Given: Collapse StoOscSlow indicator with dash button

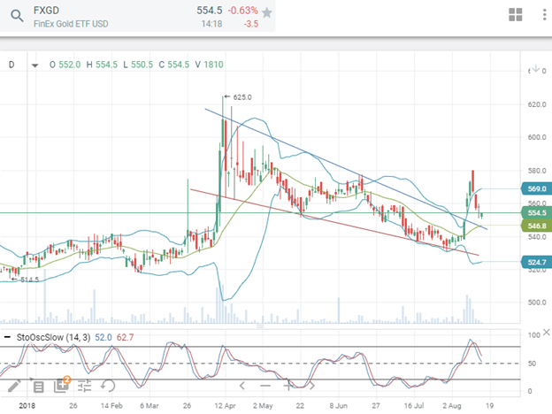Looking at the screenshot, I should pos(7,337).
